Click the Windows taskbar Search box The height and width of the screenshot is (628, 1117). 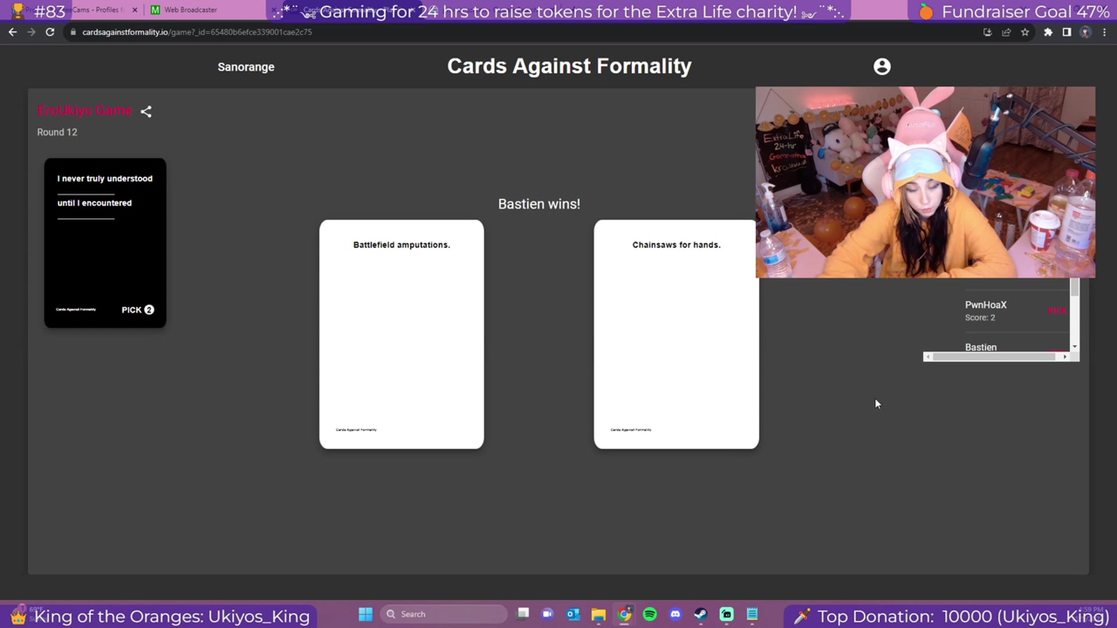click(444, 614)
